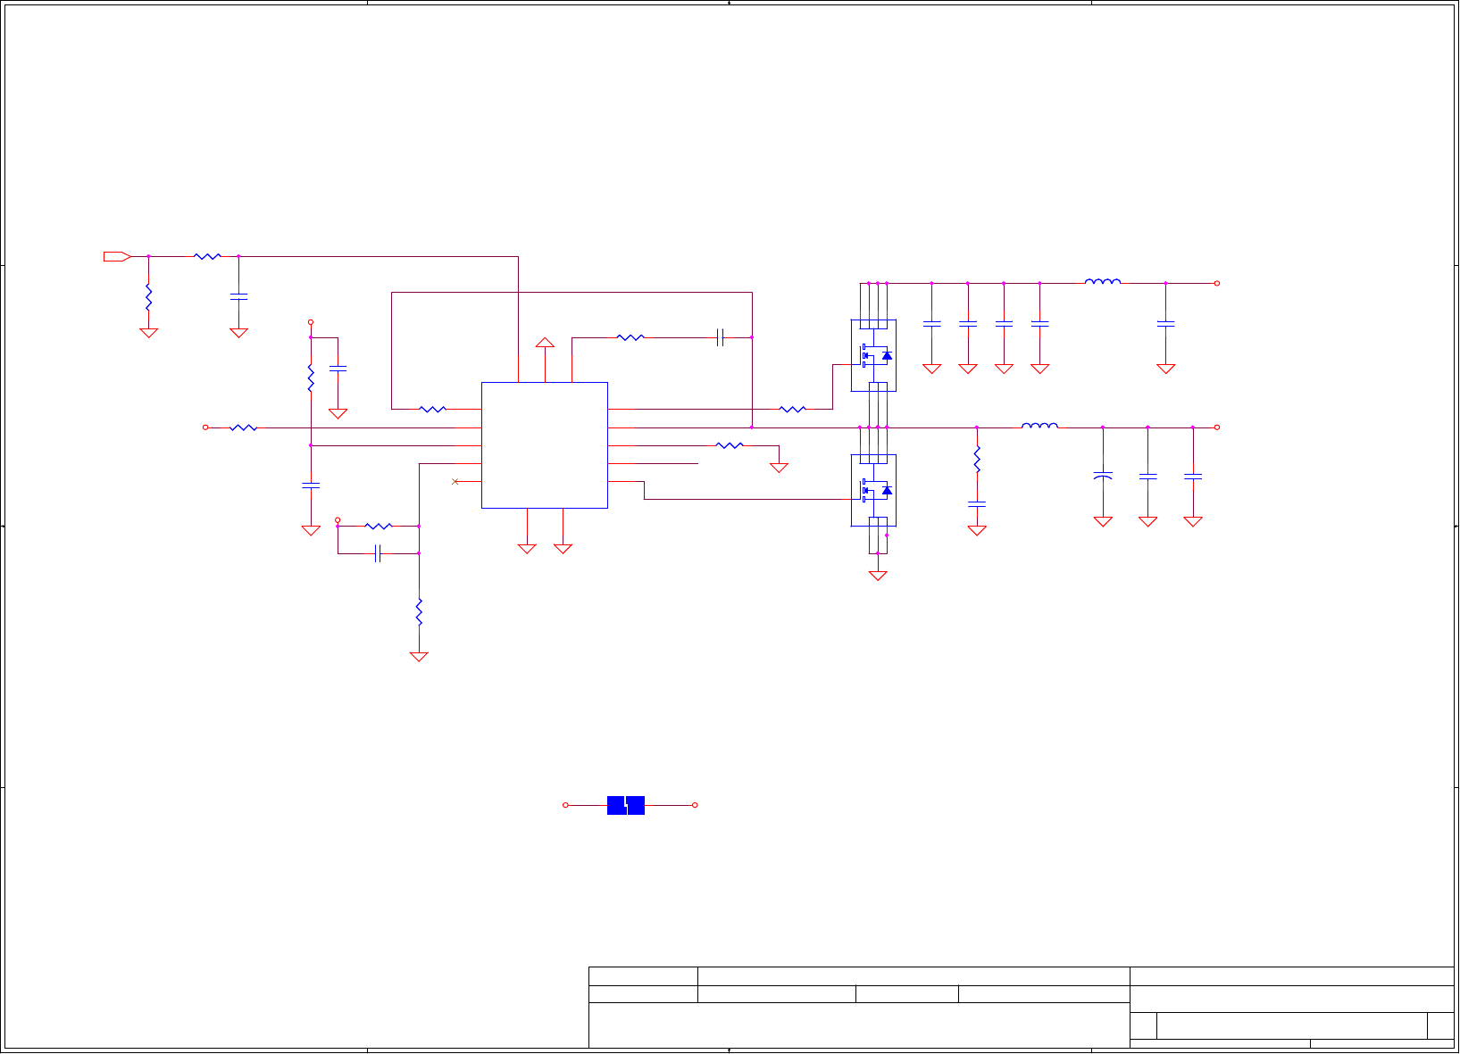Select the high-side MOSFET on the supply rail
The image size is (1460, 1054).
click(x=873, y=356)
